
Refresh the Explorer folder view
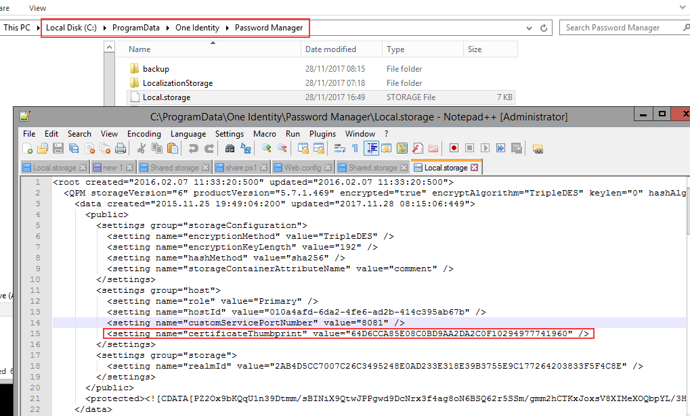(544, 28)
